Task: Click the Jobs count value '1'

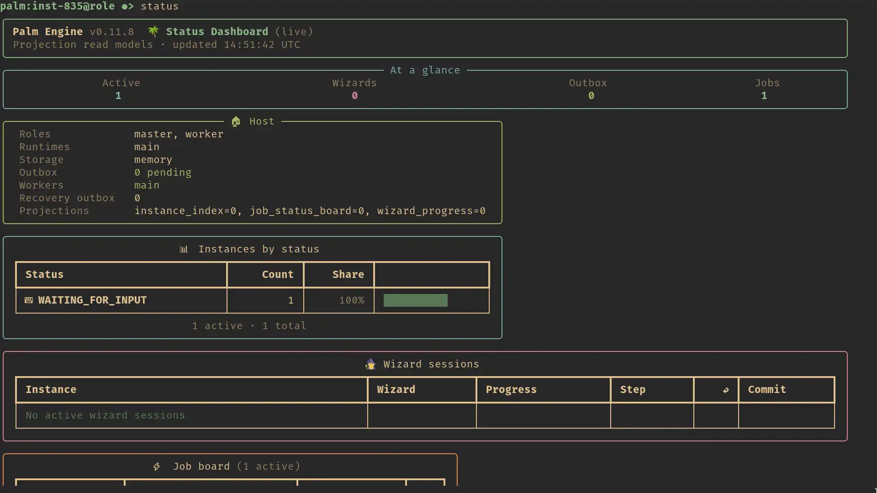Action: click(x=764, y=96)
